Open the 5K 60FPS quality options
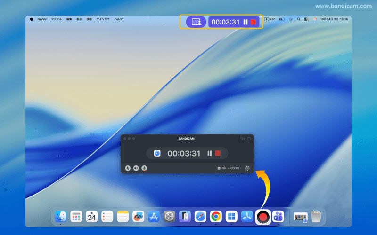This screenshot has width=377, height=235. pos(229,168)
